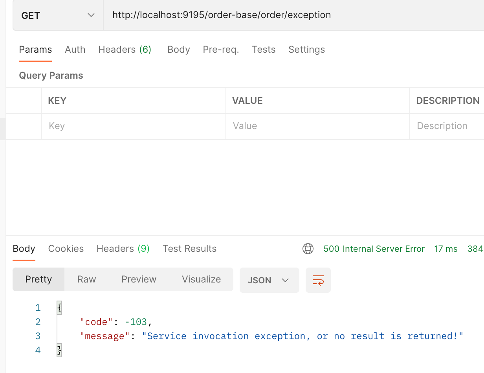
Task: Switch to the Auth tab
Action: [75, 50]
